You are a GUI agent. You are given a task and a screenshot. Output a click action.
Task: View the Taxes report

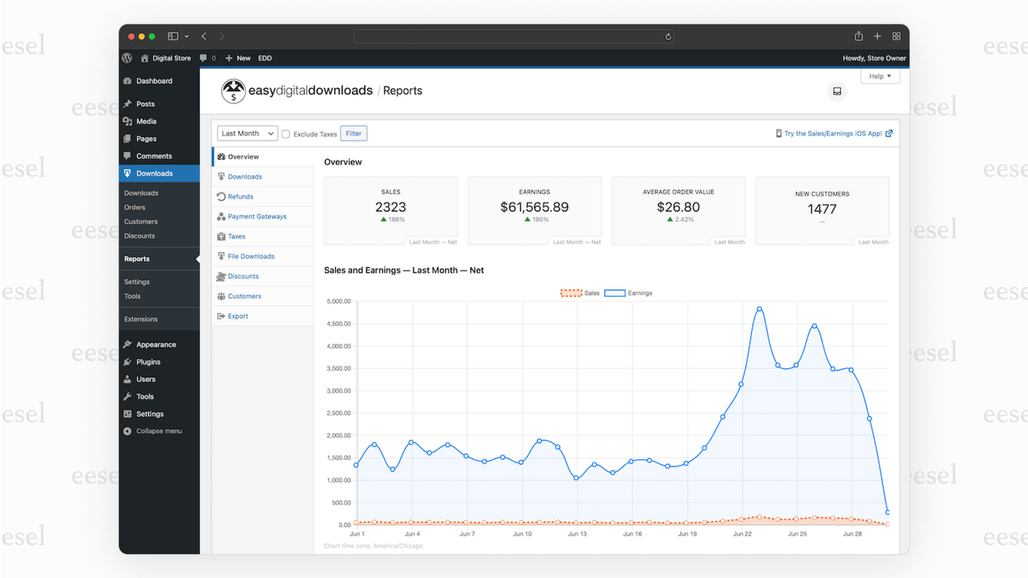tap(236, 236)
